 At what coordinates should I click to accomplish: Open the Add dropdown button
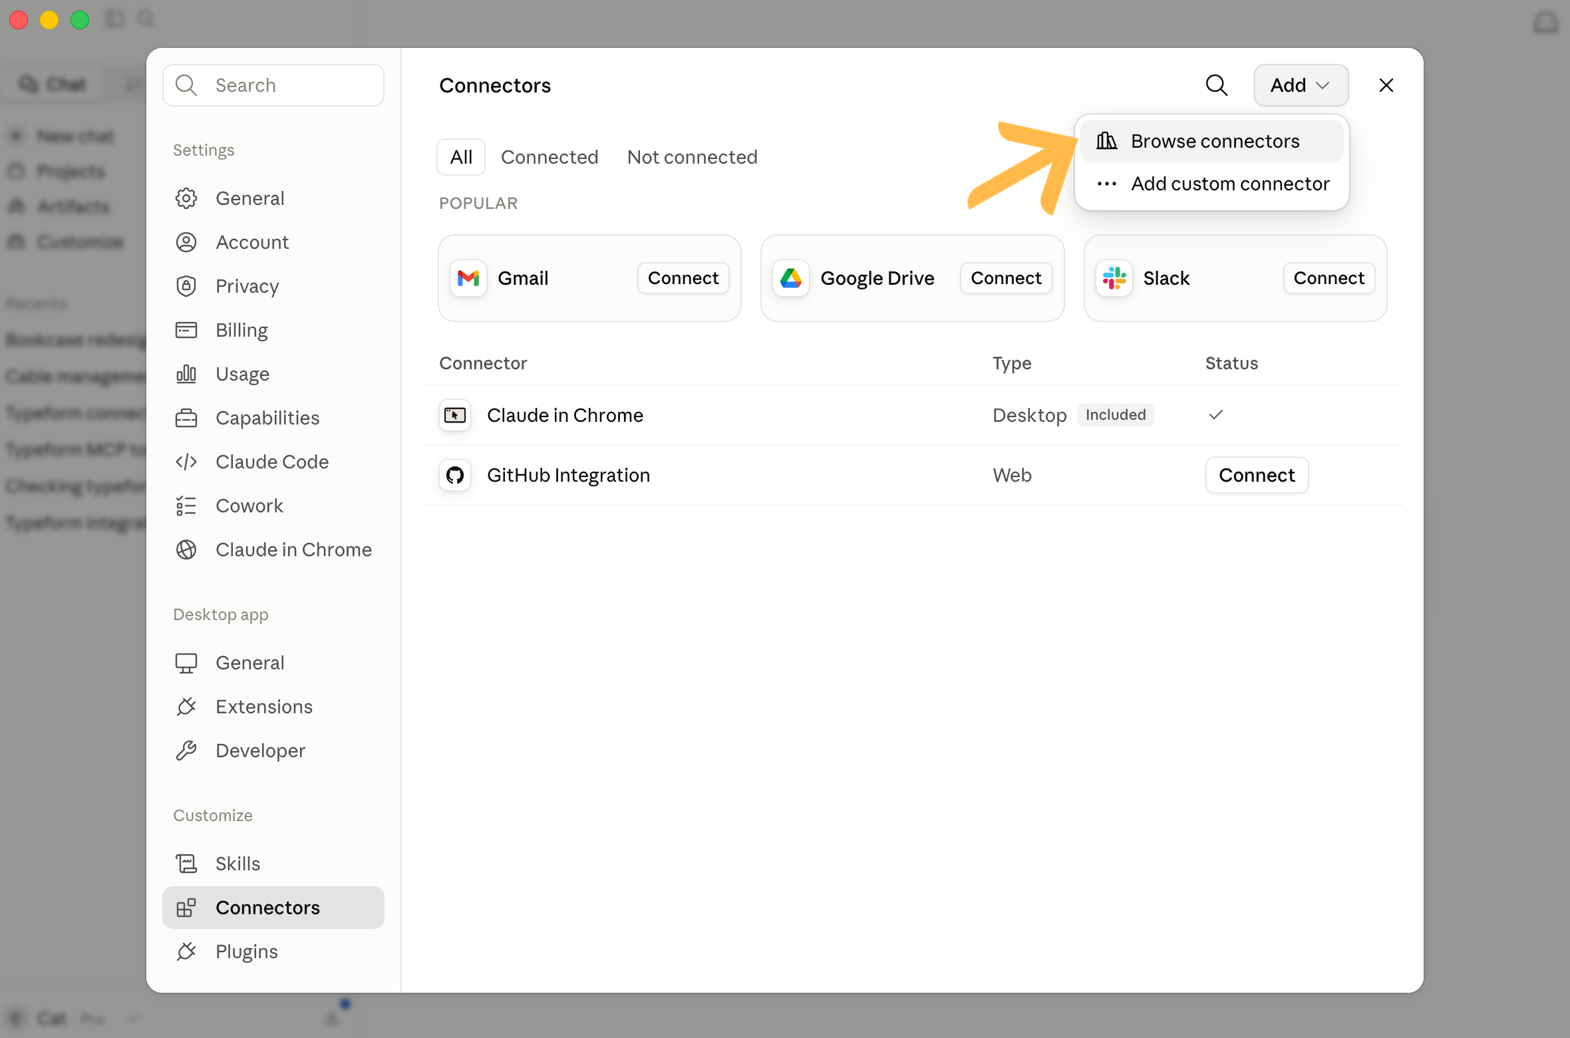pyautogui.click(x=1301, y=85)
